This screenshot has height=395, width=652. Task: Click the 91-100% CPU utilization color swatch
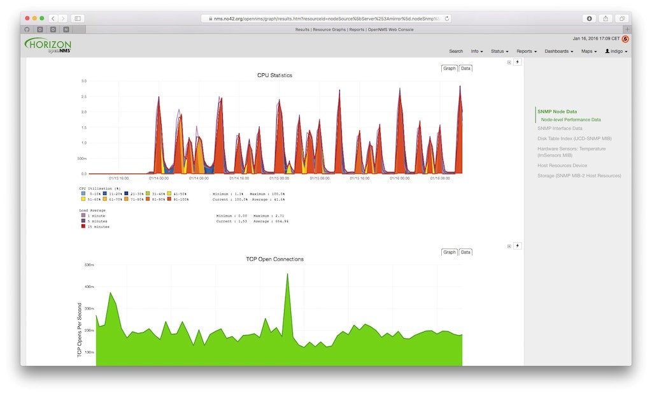(x=169, y=199)
